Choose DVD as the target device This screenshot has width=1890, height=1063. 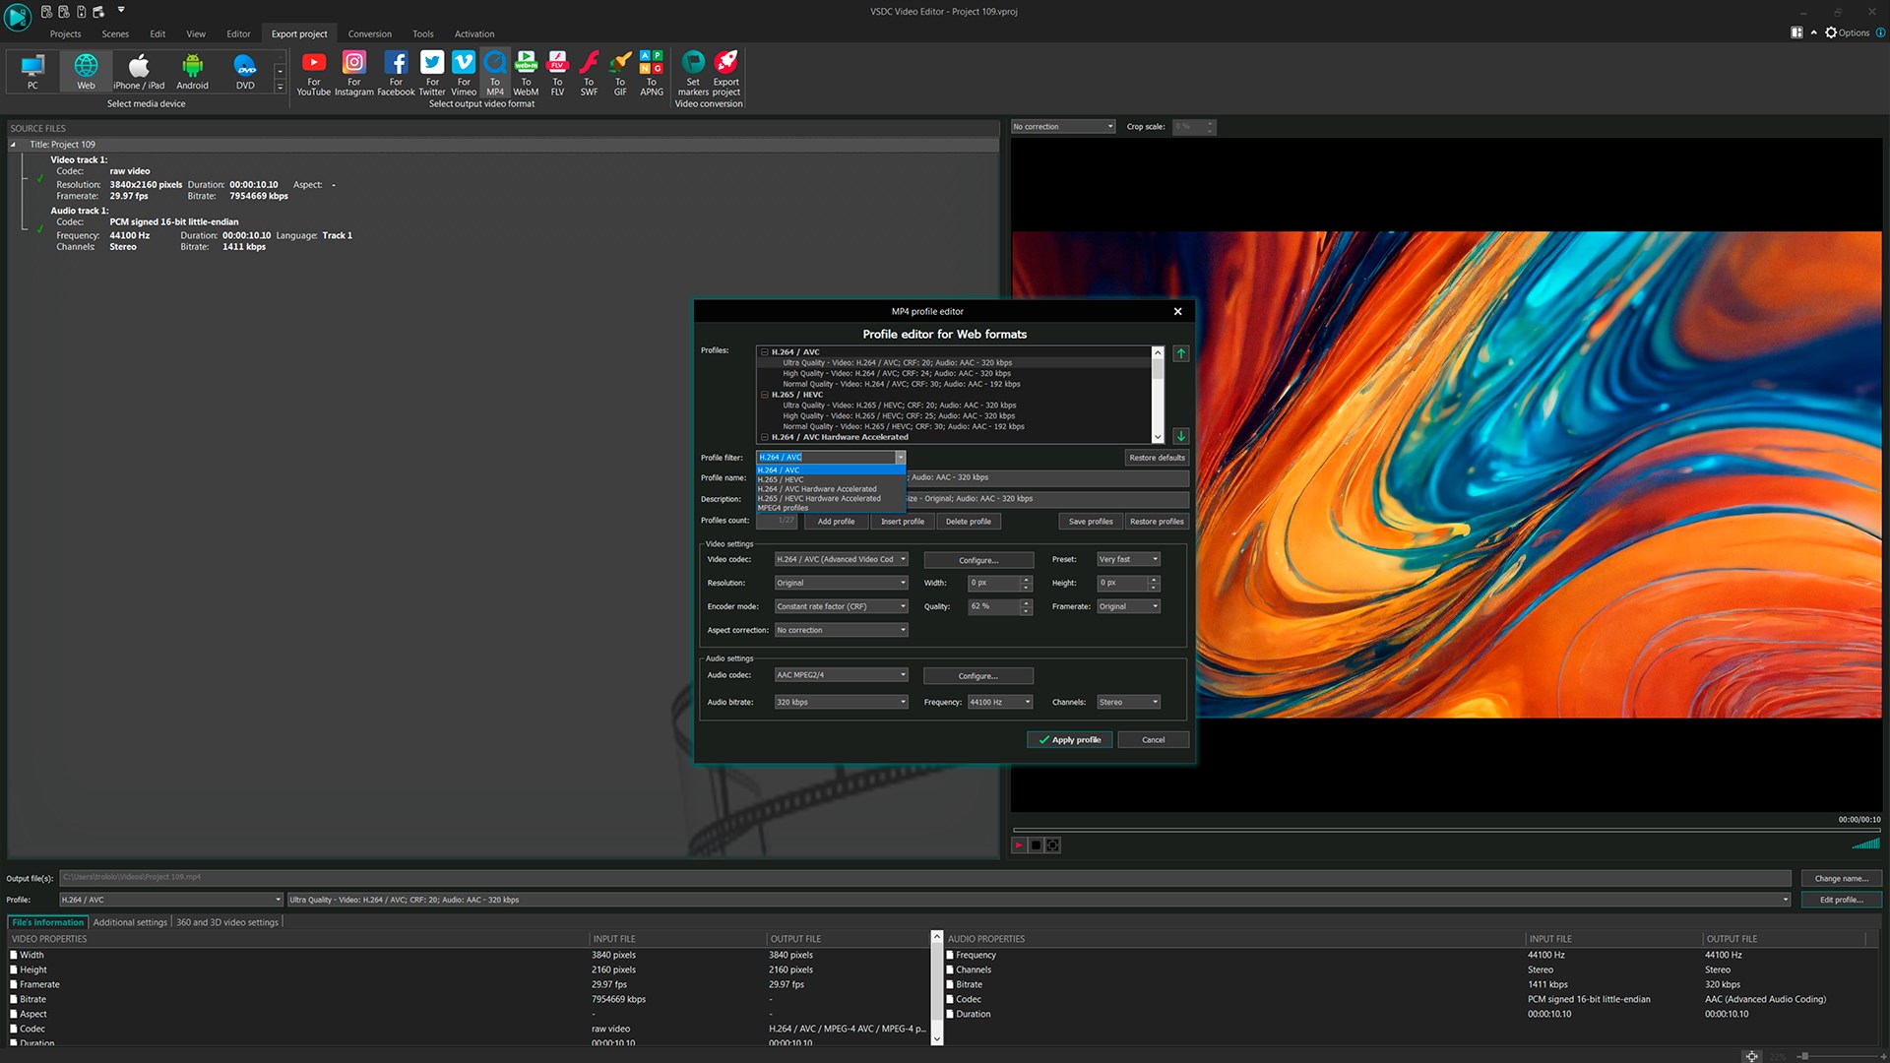click(x=244, y=71)
